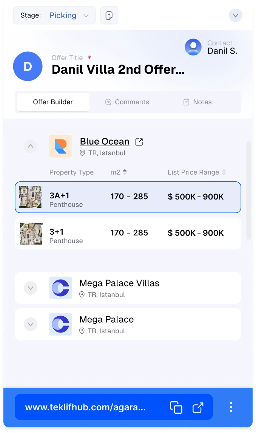Expand the Mega Palace Villas section
The width and height of the screenshot is (256, 433).
click(x=31, y=288)
